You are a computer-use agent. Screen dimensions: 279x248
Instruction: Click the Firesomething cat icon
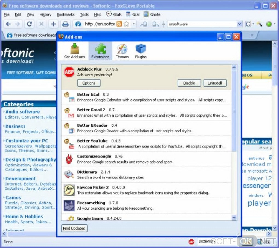(69, 206)
